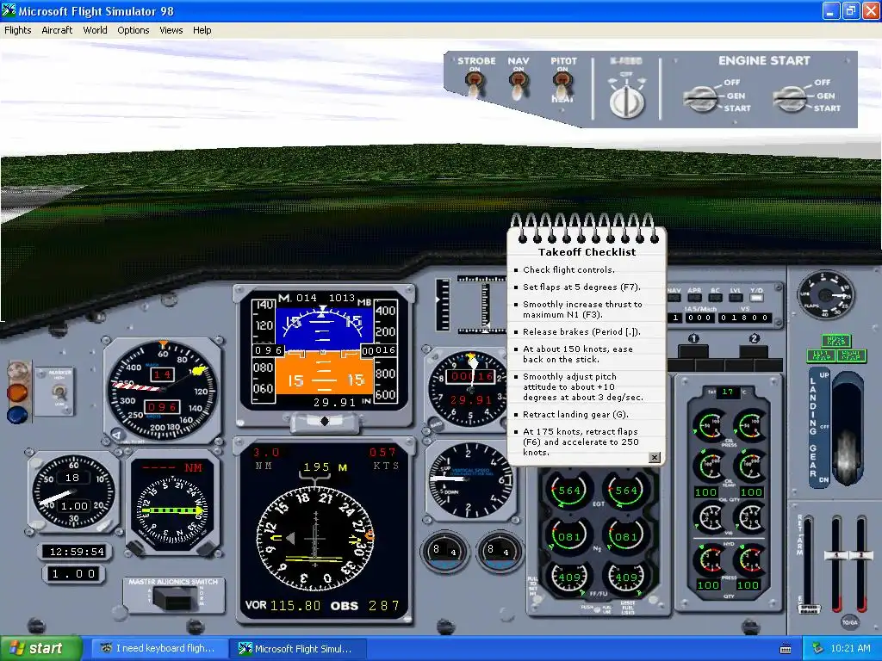Toggle the NAV light switch
Image resolution: width=882 pixels, height=661 pixels.
[518, 85]
